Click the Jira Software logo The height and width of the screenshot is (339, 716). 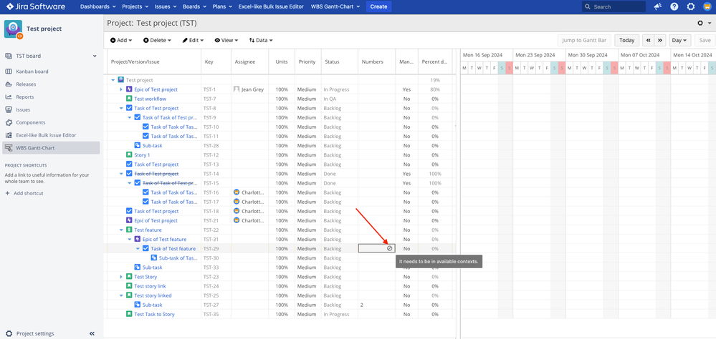pyautogui.click(x=36, y=7)
